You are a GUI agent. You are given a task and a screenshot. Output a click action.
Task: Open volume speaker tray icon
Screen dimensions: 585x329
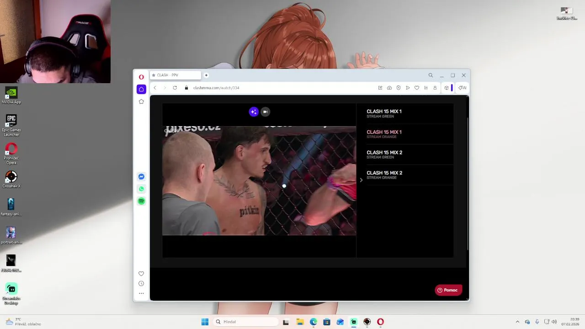pos(554,322)
